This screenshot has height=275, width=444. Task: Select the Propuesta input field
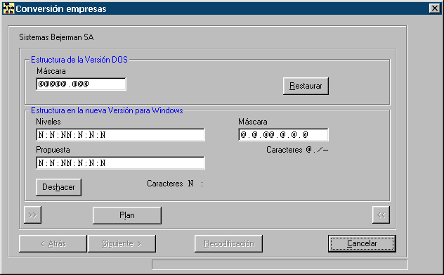point(120,162)
